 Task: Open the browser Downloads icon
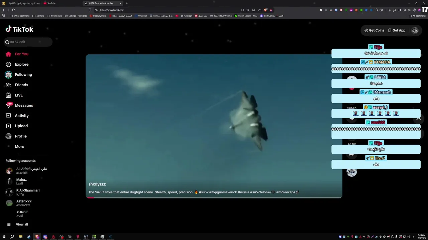tap(389, 10)
